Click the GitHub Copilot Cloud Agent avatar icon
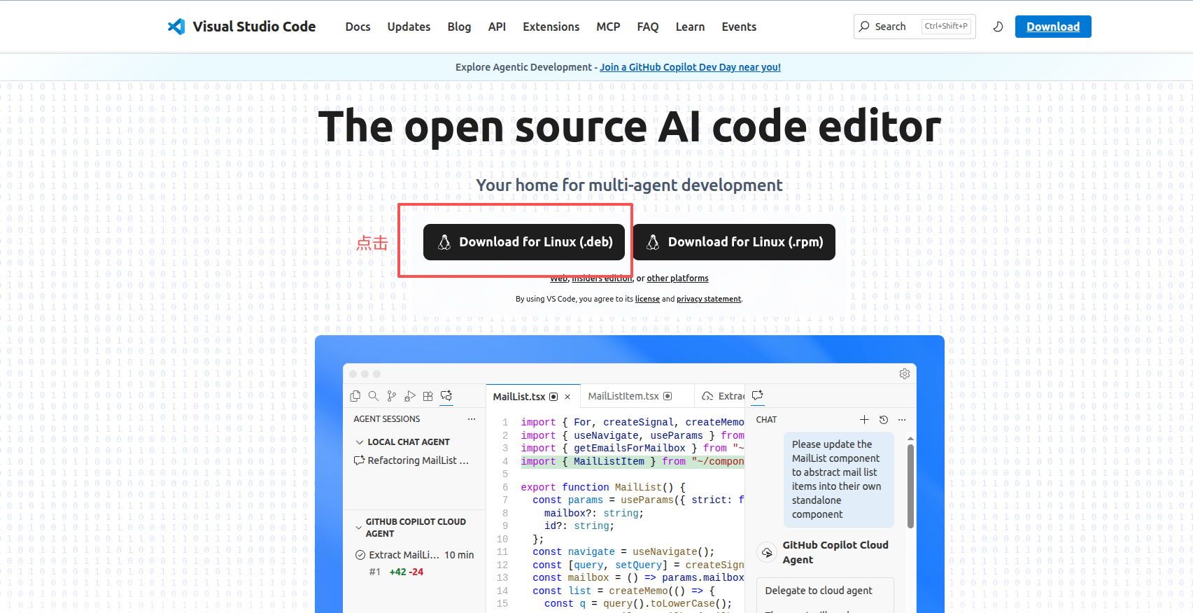The image size is (1193, 613). click(768, 552)
